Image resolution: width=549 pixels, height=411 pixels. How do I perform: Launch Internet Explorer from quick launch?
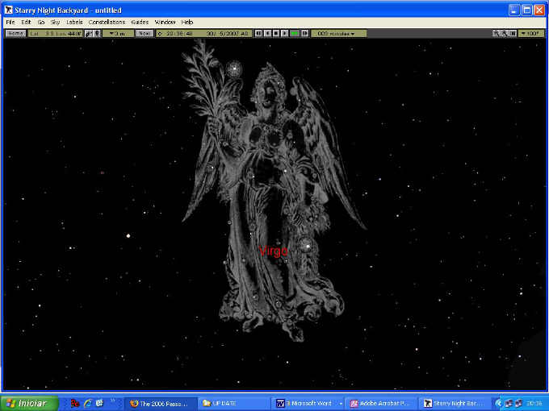click(x=87, y=403)
